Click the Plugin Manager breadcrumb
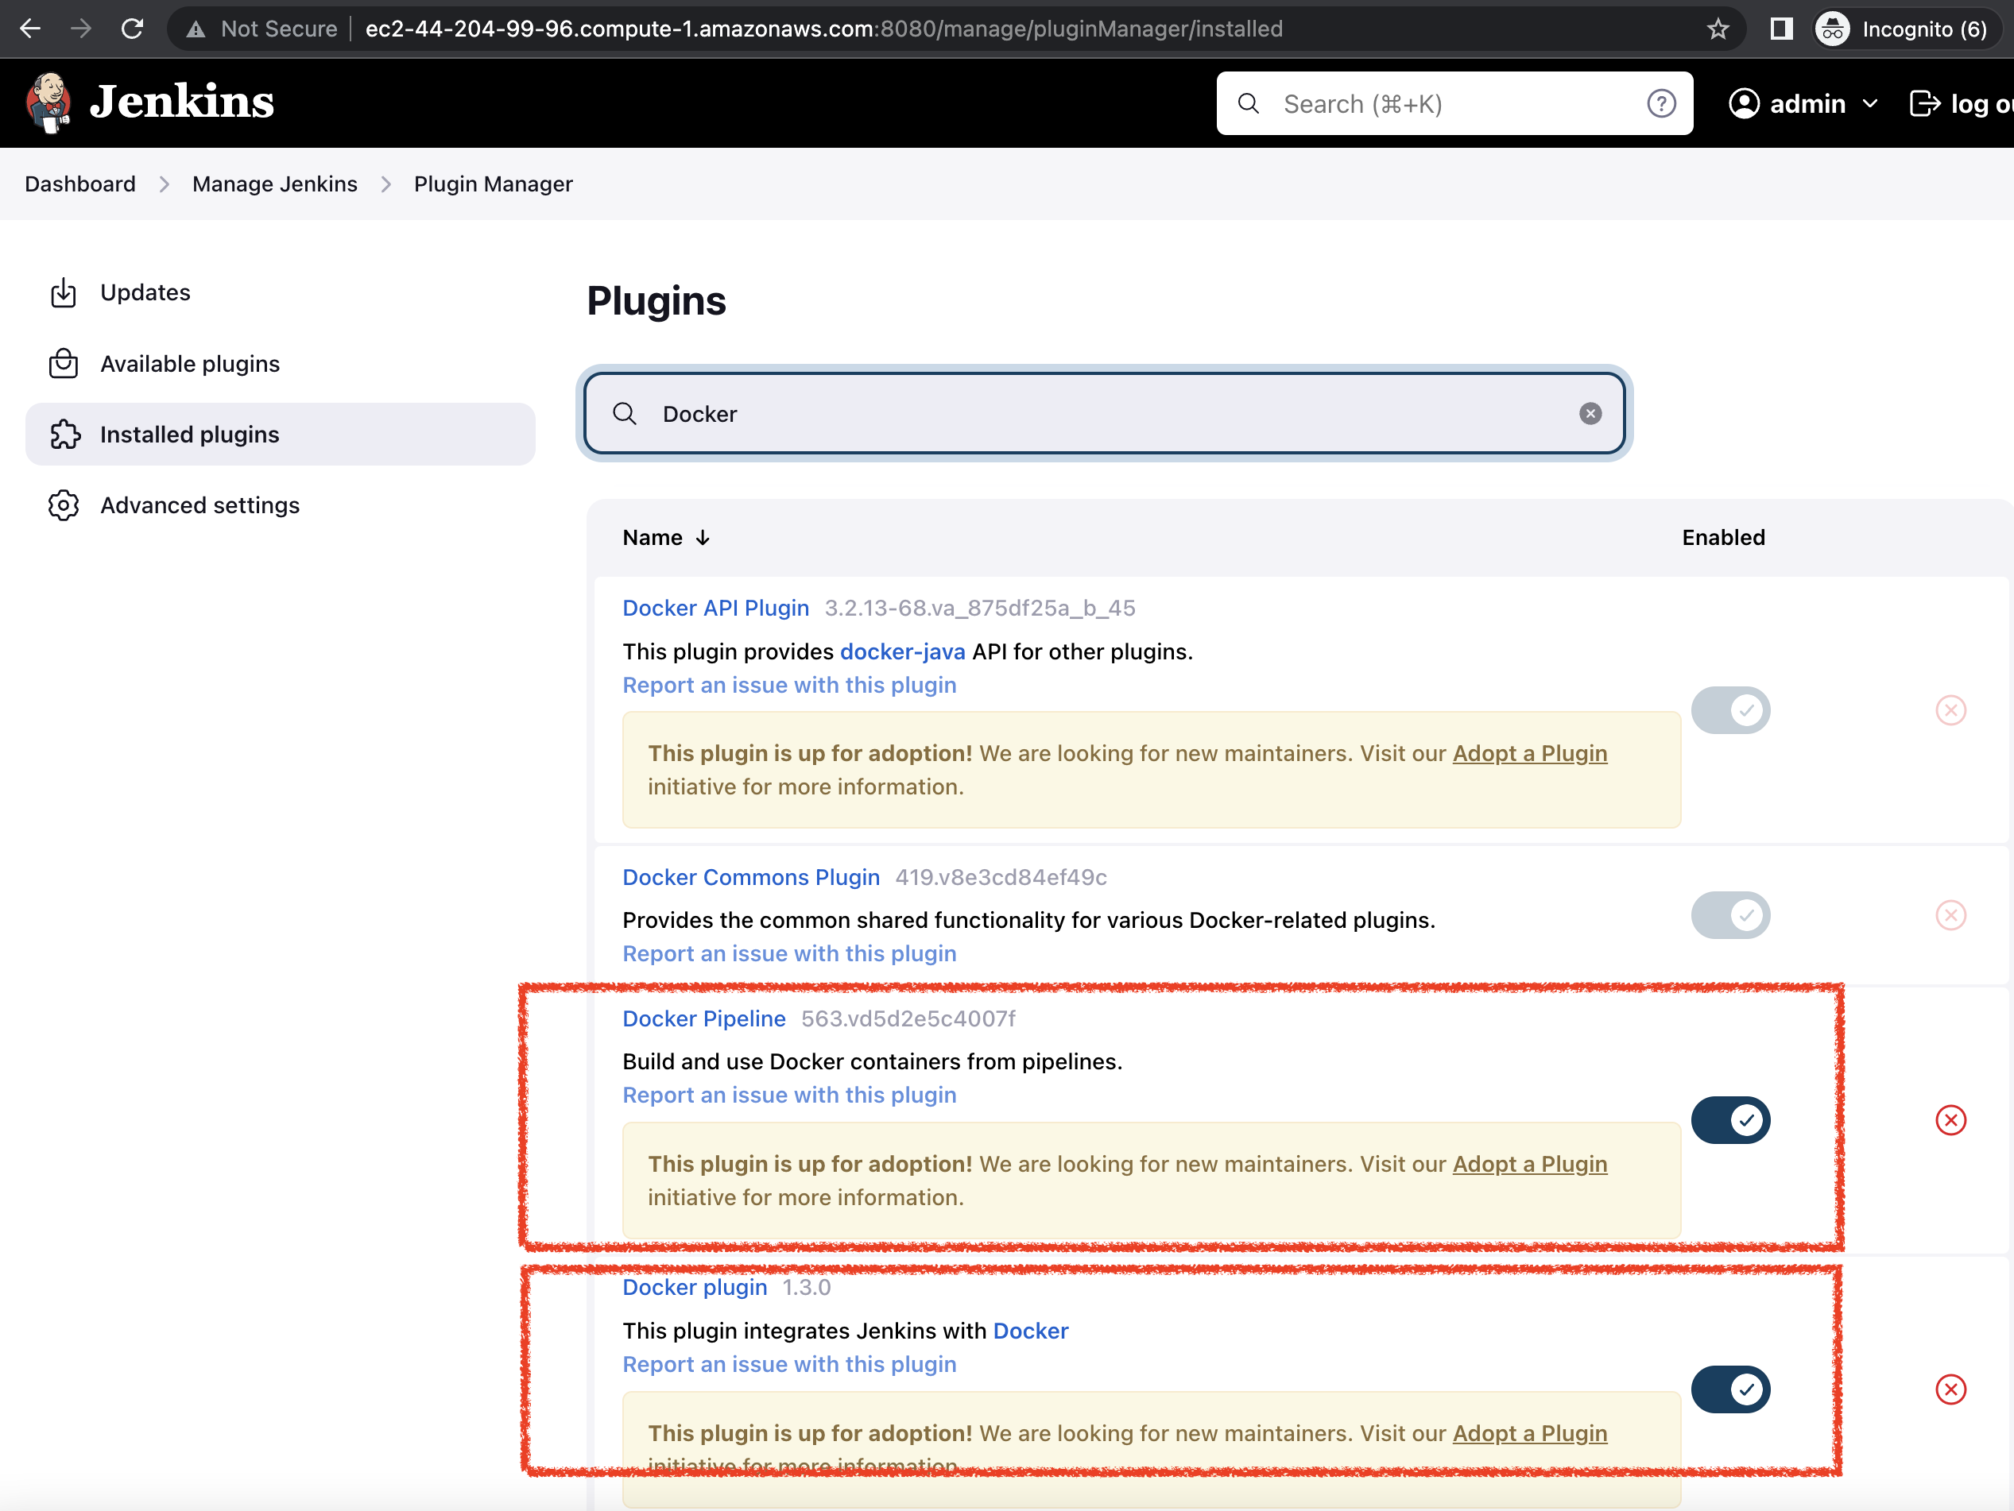The height and width of the screenshot is (1511, 2014). pos(494,185)
